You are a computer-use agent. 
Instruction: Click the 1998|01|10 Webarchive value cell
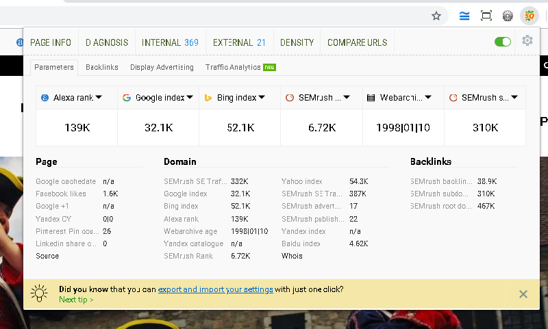pyautogui.click(x=403, y=128)
